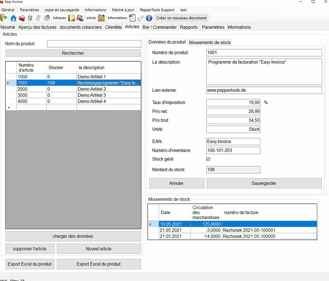Screen dimensions: 329x281
Task: Focus the Nom du produit search field
Action: click(94, 44)
